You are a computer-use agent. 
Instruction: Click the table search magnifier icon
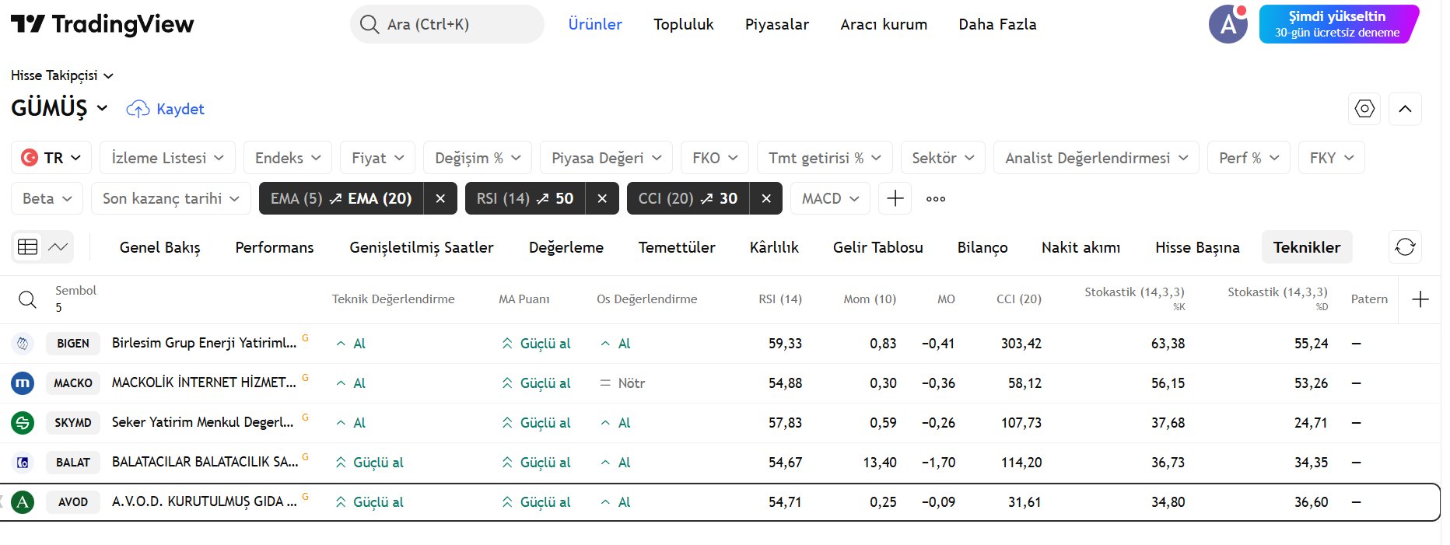pyautogui.click(x=27, y=299)
